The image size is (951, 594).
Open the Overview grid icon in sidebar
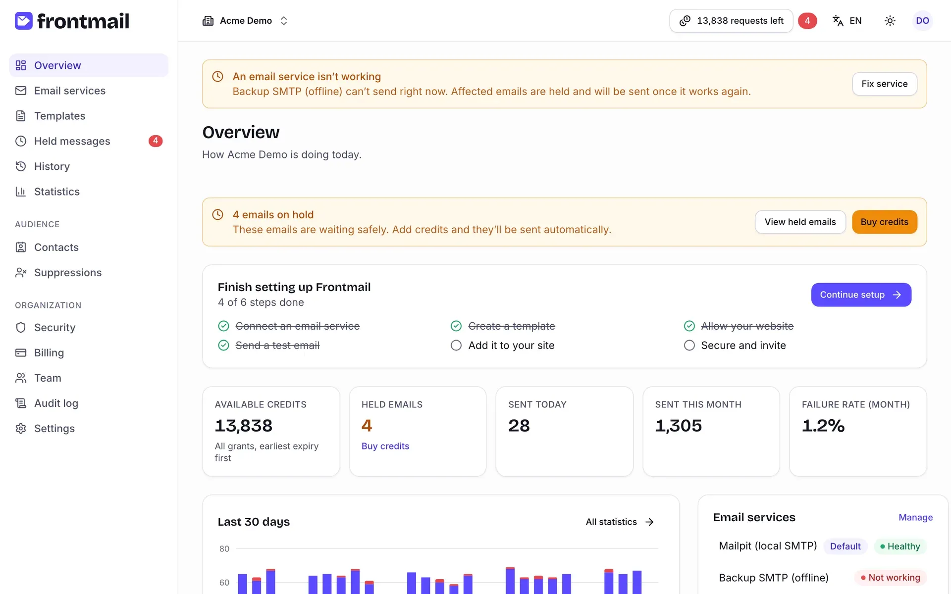click(x=21, y=65)
